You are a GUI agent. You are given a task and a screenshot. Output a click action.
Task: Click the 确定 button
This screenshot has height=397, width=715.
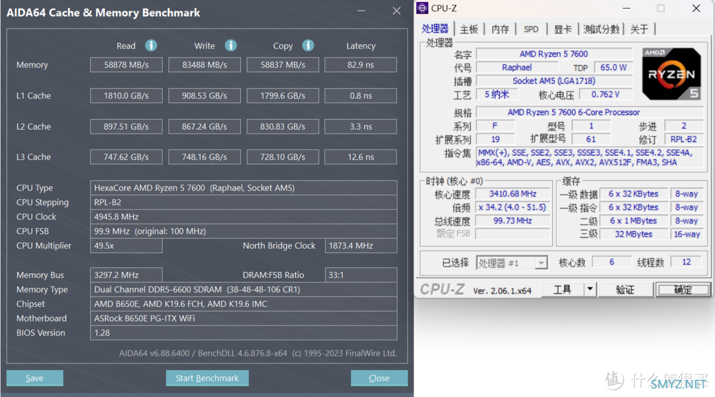683,289
